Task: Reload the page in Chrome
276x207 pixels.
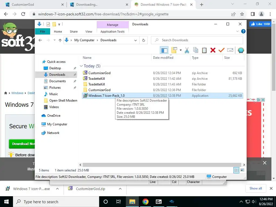Action: click(23, 14)
